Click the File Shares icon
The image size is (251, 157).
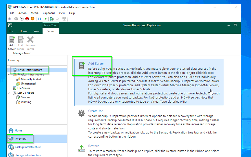pyautogui.click(x=14, y=88)
